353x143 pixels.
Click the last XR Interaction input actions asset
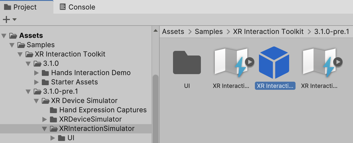click(320, 63)
